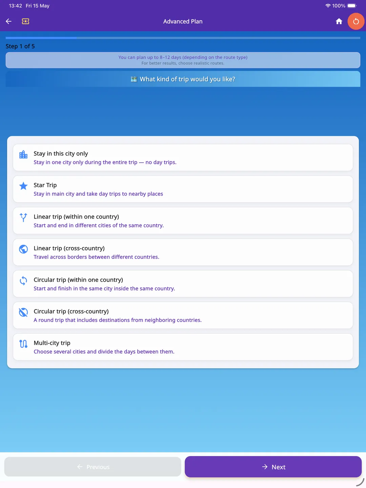Click the multi-city route icon

tap(23, 344)
